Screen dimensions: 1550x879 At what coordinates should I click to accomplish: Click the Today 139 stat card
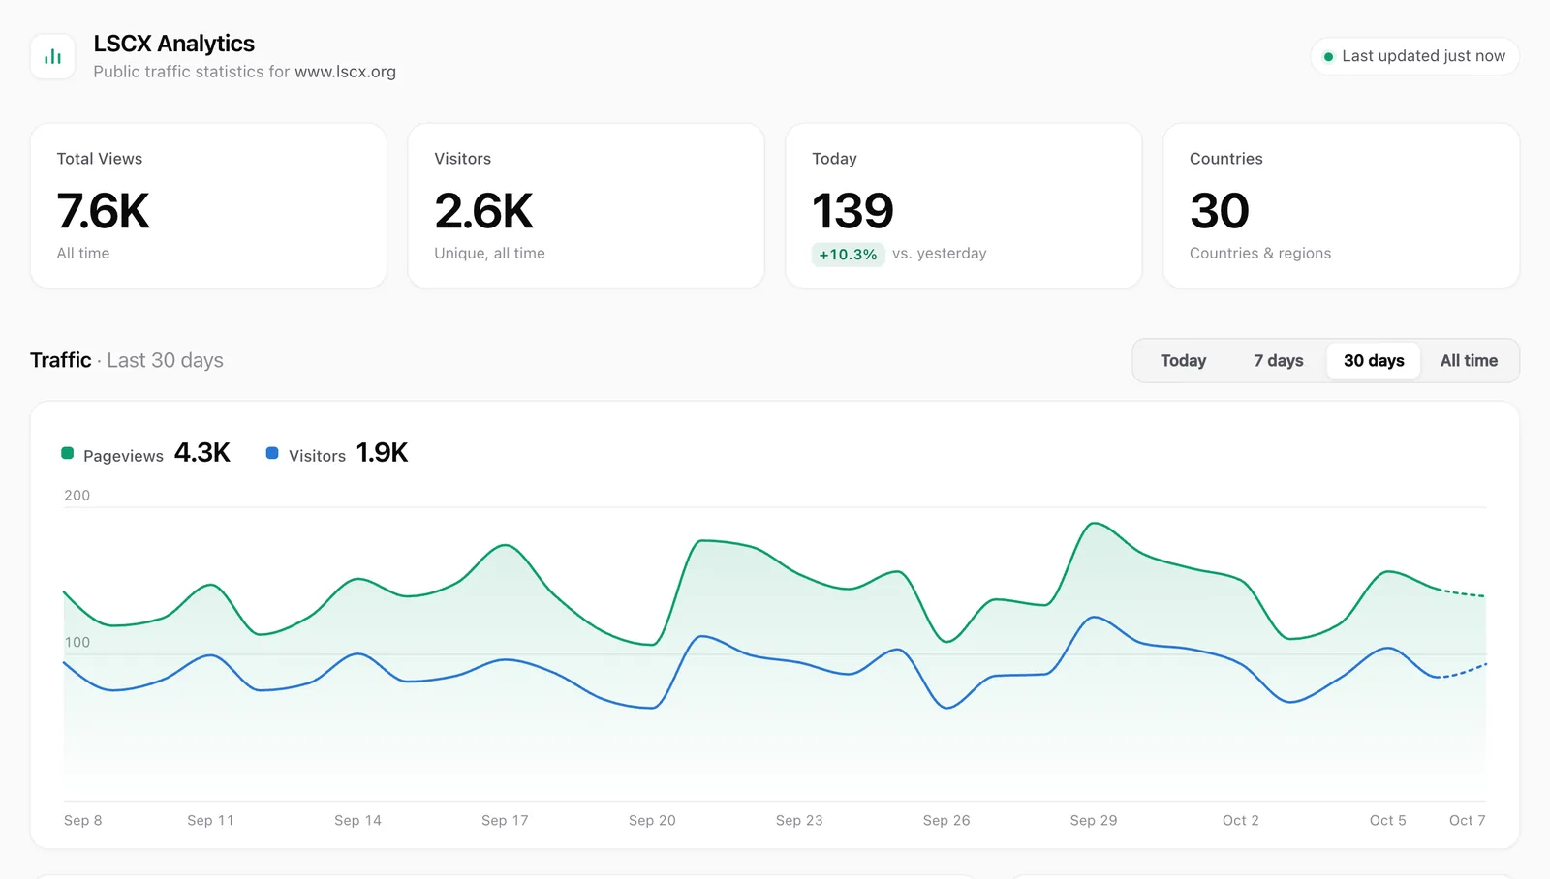click(963, 205)
